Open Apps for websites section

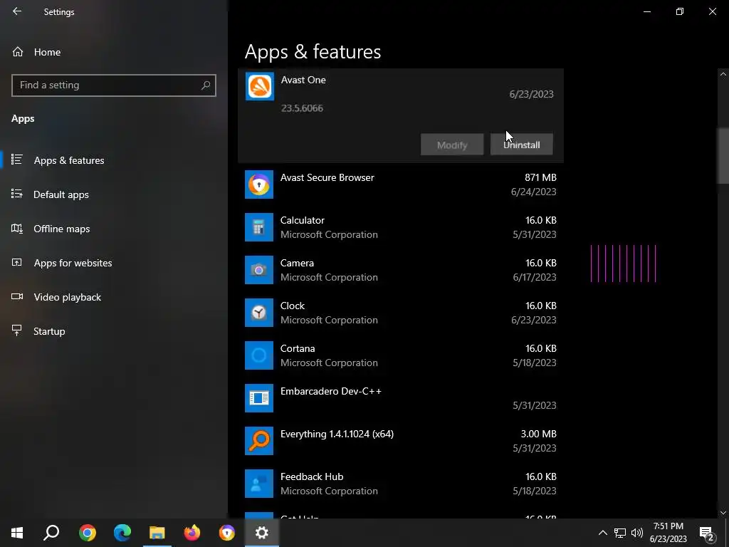pos(73,263)
